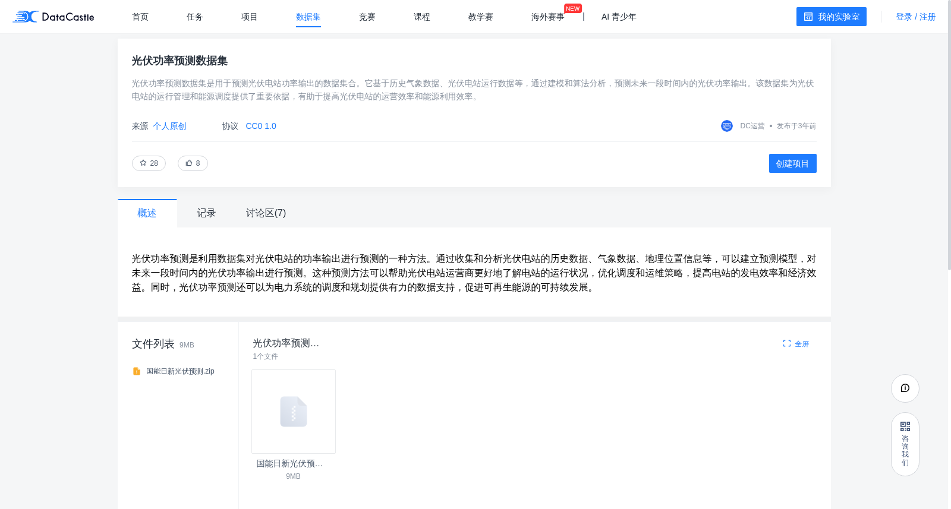Star the dataset with 28 favorites

click(149, 163)
